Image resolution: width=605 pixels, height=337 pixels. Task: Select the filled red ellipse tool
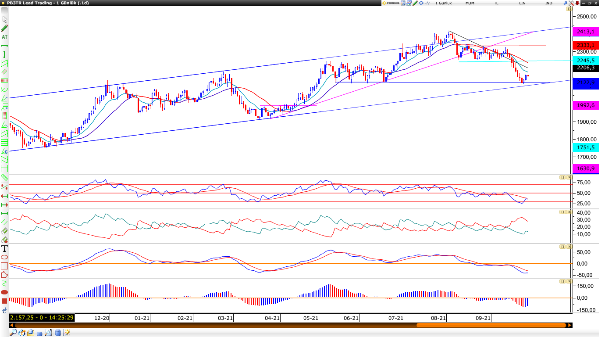pyautogui.click(x=5, y=292)
